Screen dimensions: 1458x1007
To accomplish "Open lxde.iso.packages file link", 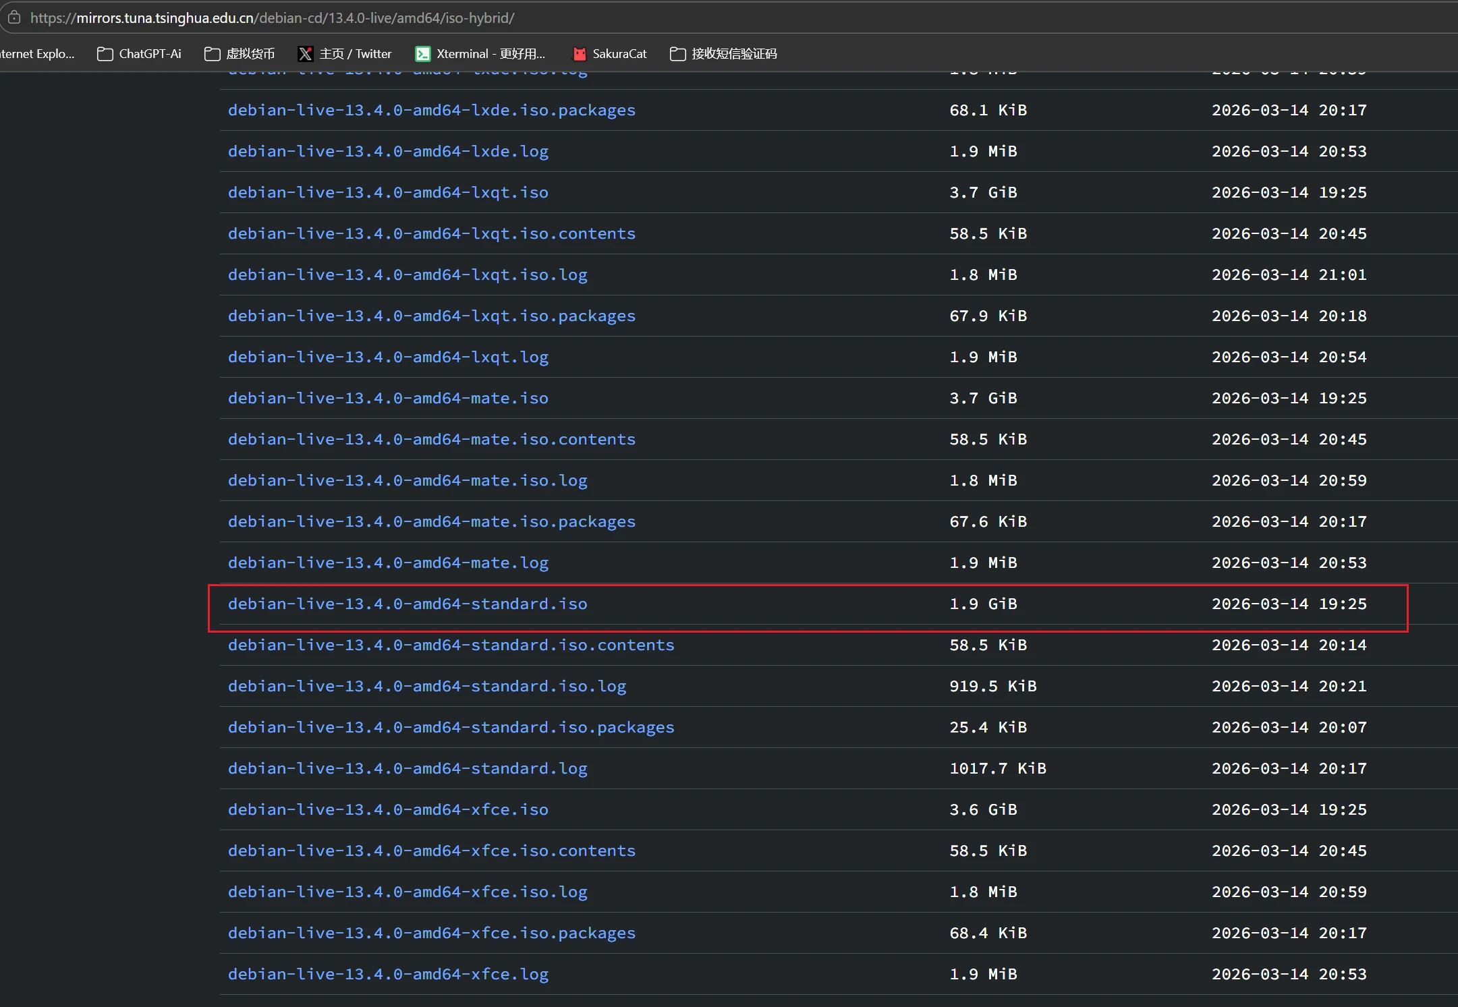I will point(432,110).
